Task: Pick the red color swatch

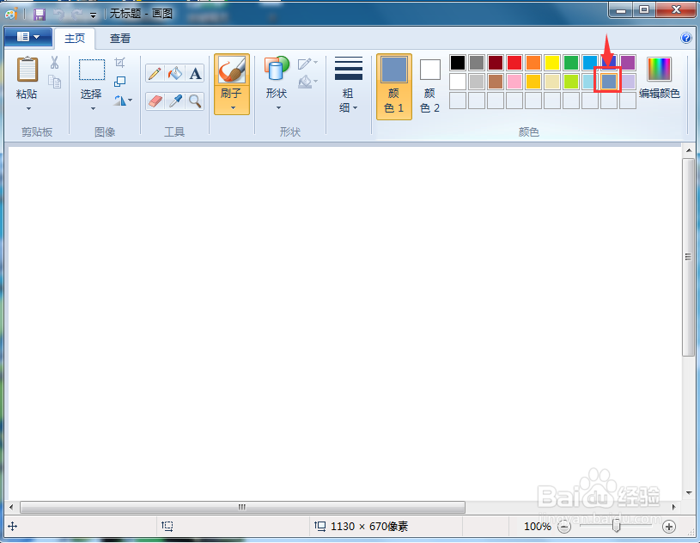Action: 514,63
